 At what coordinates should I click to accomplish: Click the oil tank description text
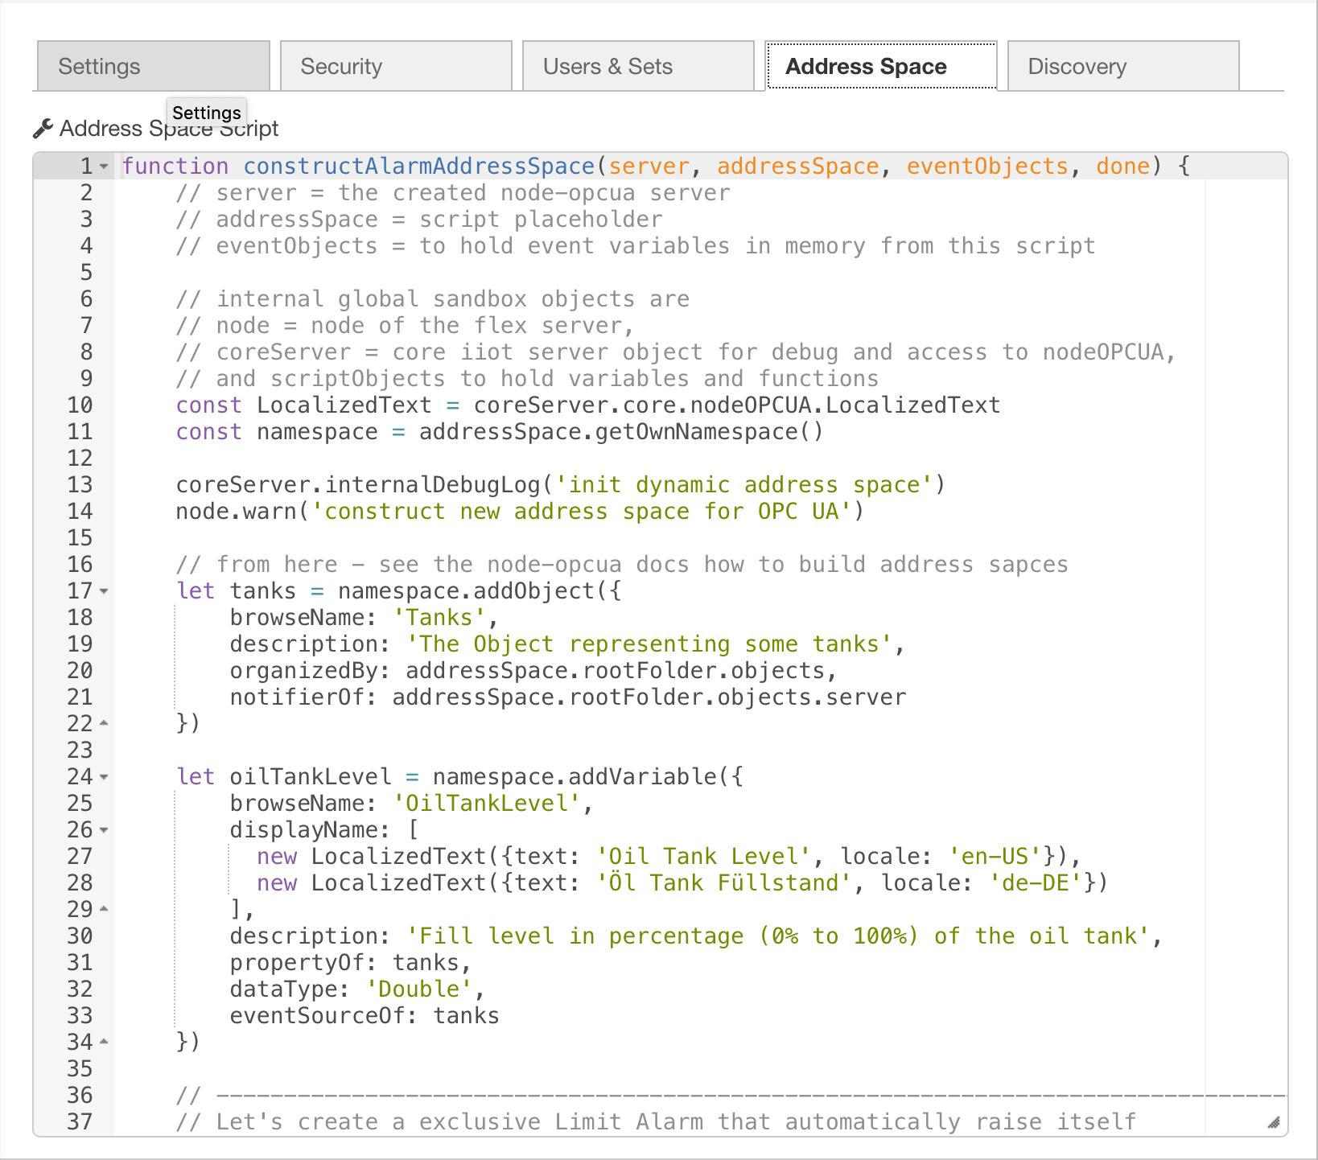[x=781, y=936]
